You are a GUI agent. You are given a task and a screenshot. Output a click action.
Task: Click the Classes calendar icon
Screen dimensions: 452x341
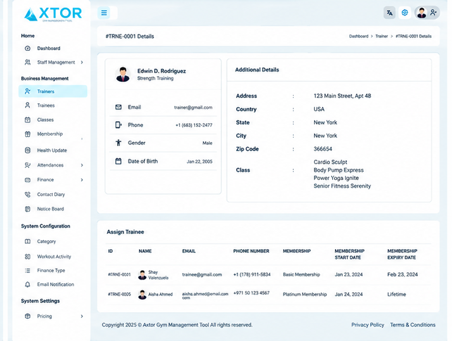coord(28,120)
